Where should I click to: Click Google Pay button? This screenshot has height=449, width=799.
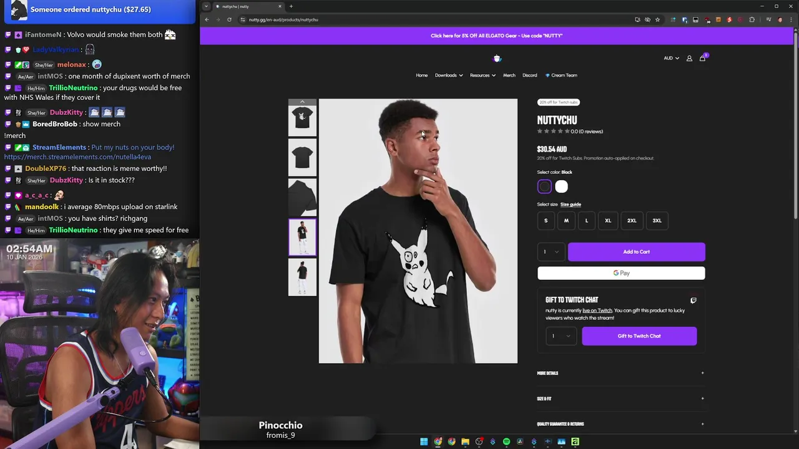(621, 273)
